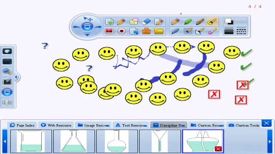Select the brown crayon pen
The width and height of the screenshot is (275, 154).
click(x=200, y=22)
